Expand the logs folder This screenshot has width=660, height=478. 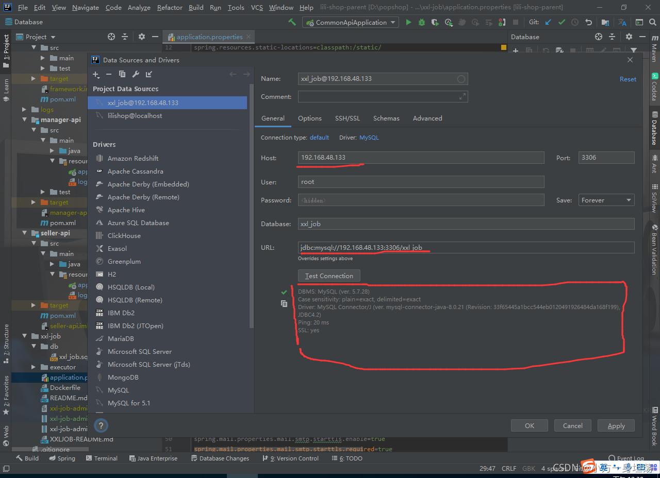[24, 109]
